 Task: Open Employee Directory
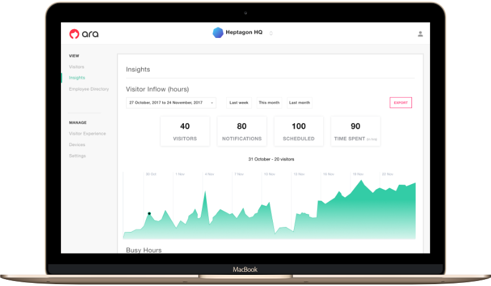click(x=89, y=89)
